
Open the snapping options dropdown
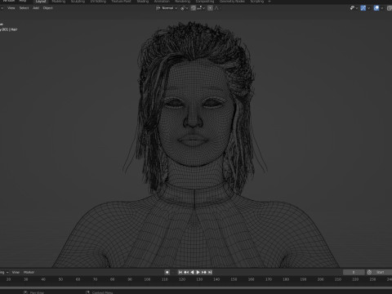[201, 8]
